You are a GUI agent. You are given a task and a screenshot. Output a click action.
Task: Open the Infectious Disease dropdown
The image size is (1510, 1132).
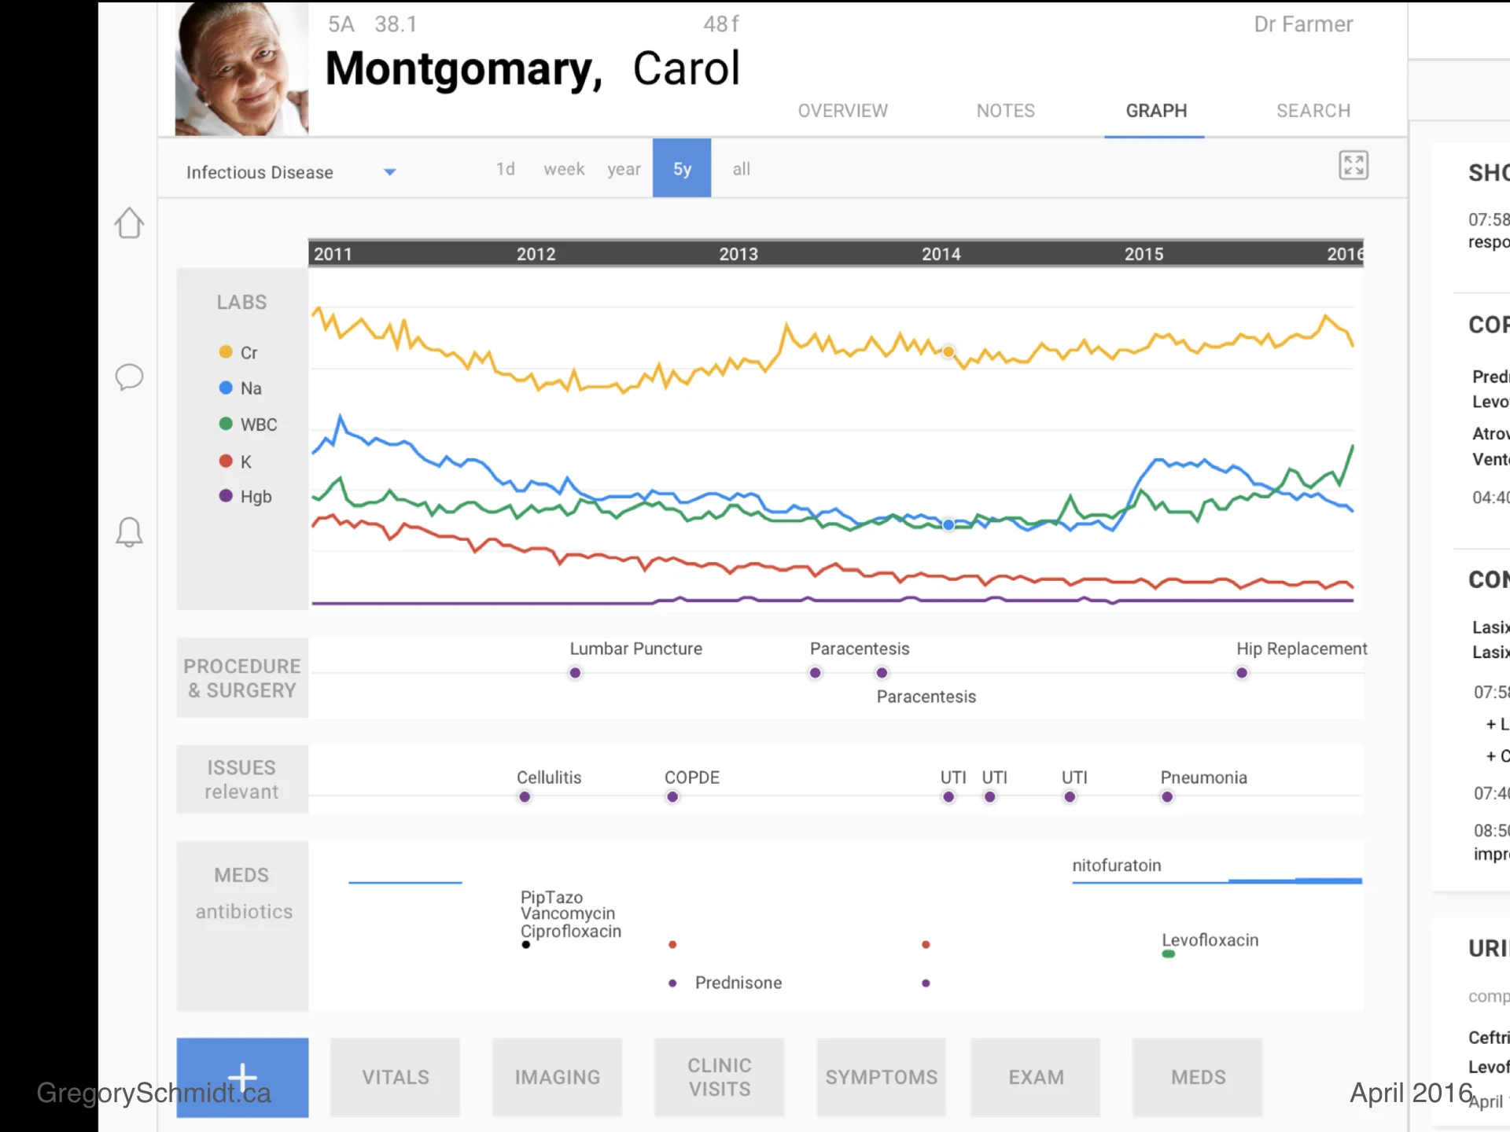click(260, 172)
